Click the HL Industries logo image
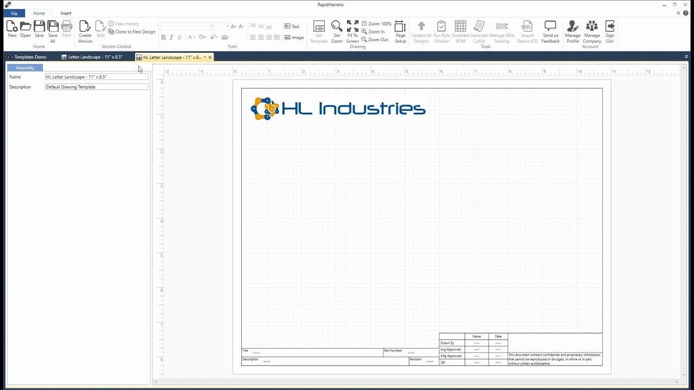Viewport: 694px width, 390px height. coord(338,109)
